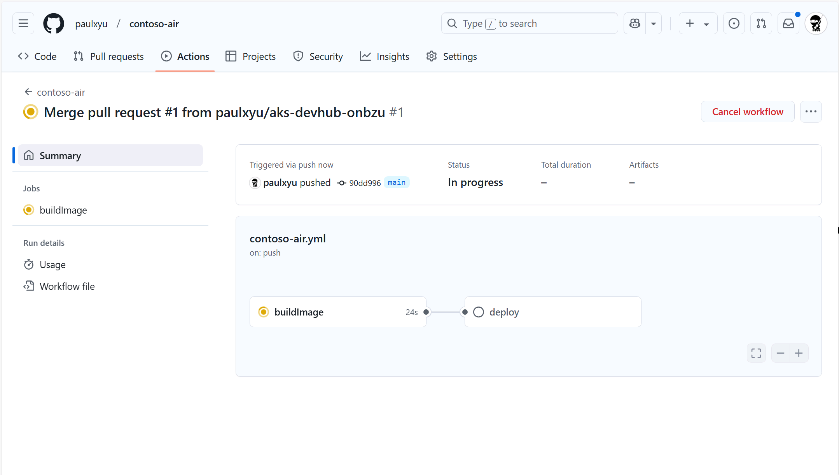Open user profile avatar menu
The height and width of the screenshot is (475, 839).
pos(816,23)
